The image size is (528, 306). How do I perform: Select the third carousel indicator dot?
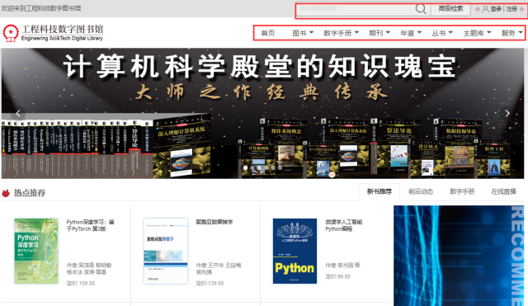pyautogui.click(x=259, y=167)
